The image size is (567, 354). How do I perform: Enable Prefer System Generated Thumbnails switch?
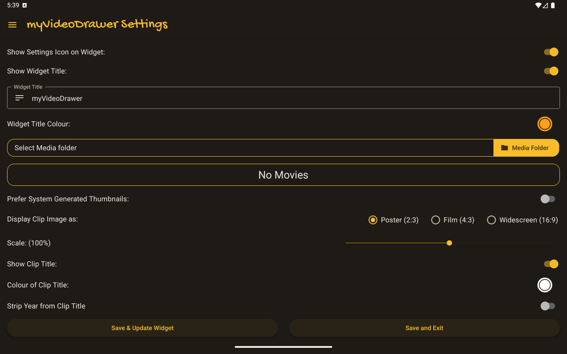pos(548,199)
